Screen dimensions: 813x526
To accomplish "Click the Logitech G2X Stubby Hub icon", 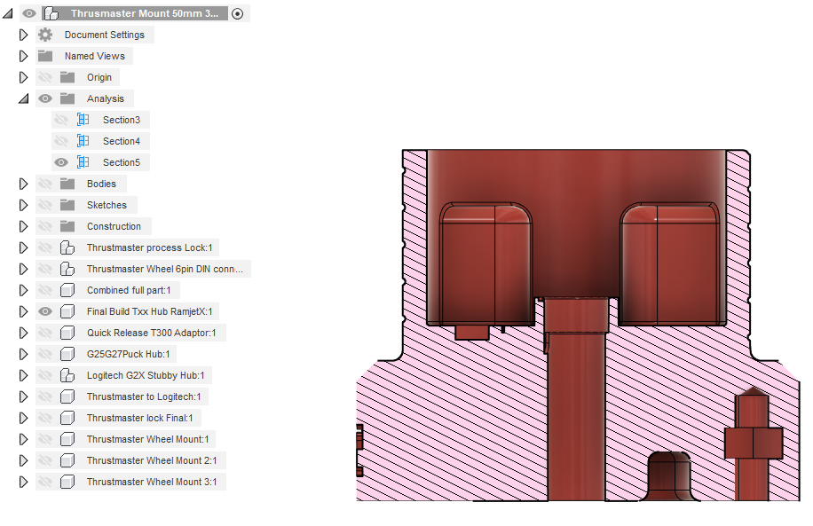I will 67,374.
